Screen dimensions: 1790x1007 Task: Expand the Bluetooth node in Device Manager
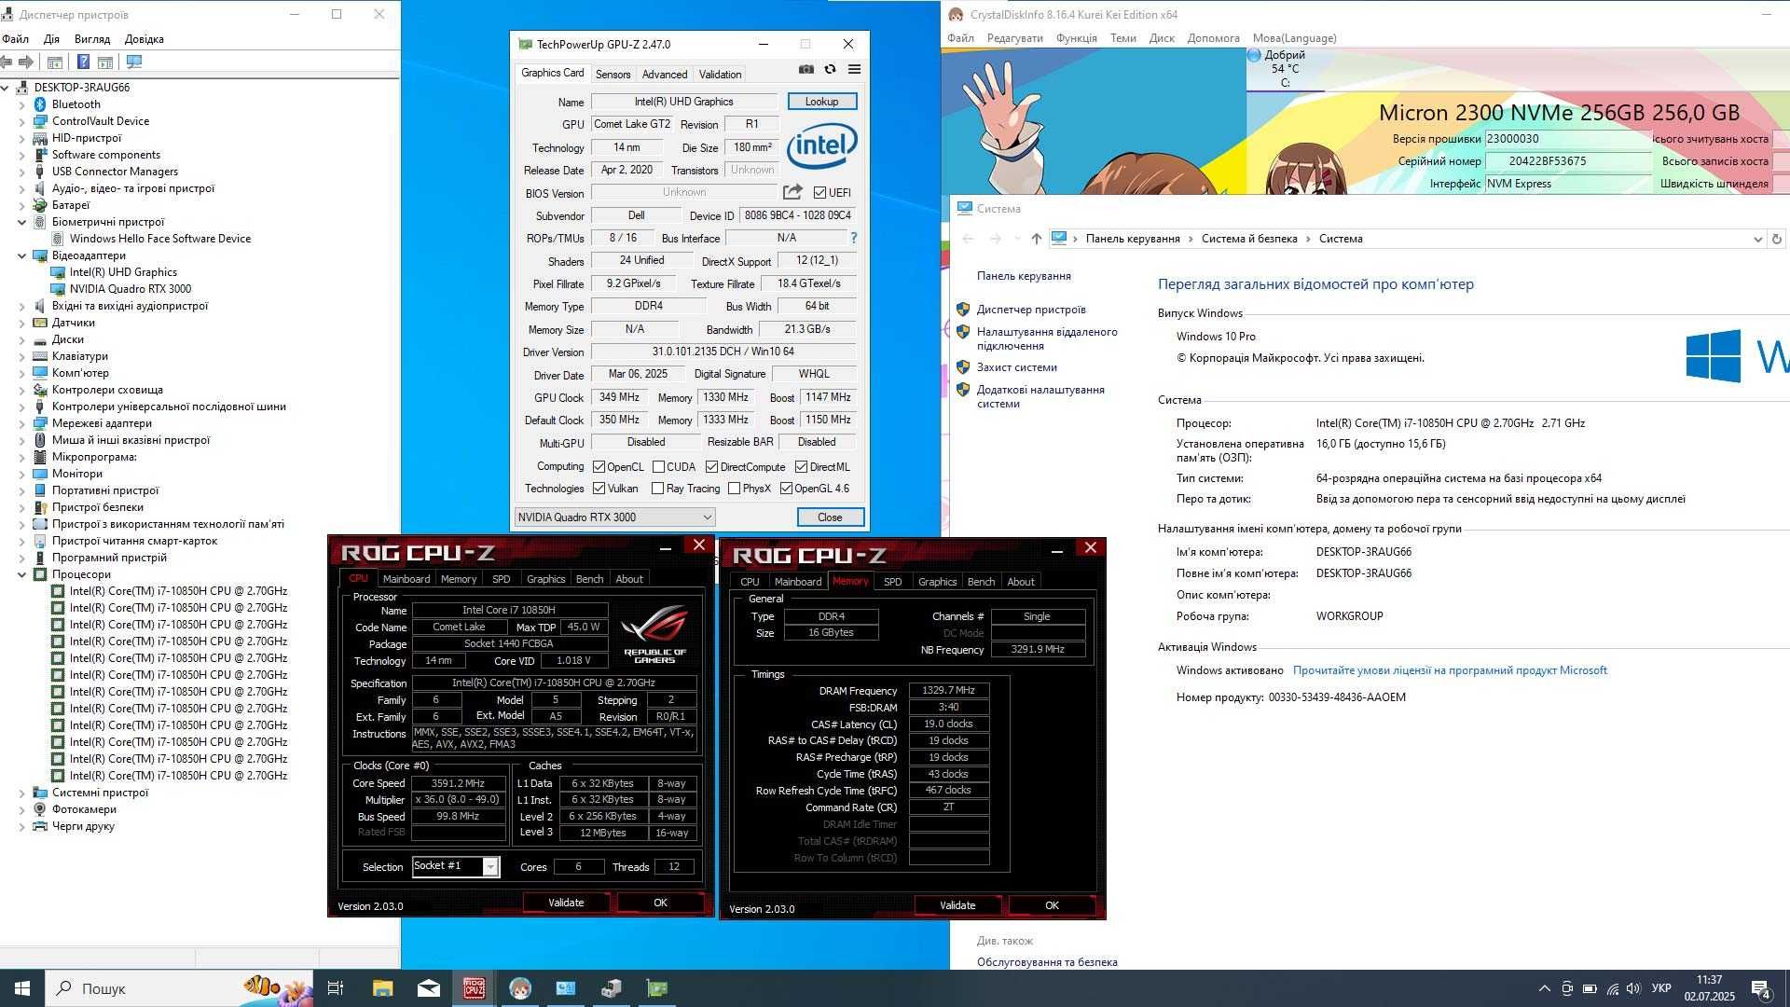click(22, 104)
